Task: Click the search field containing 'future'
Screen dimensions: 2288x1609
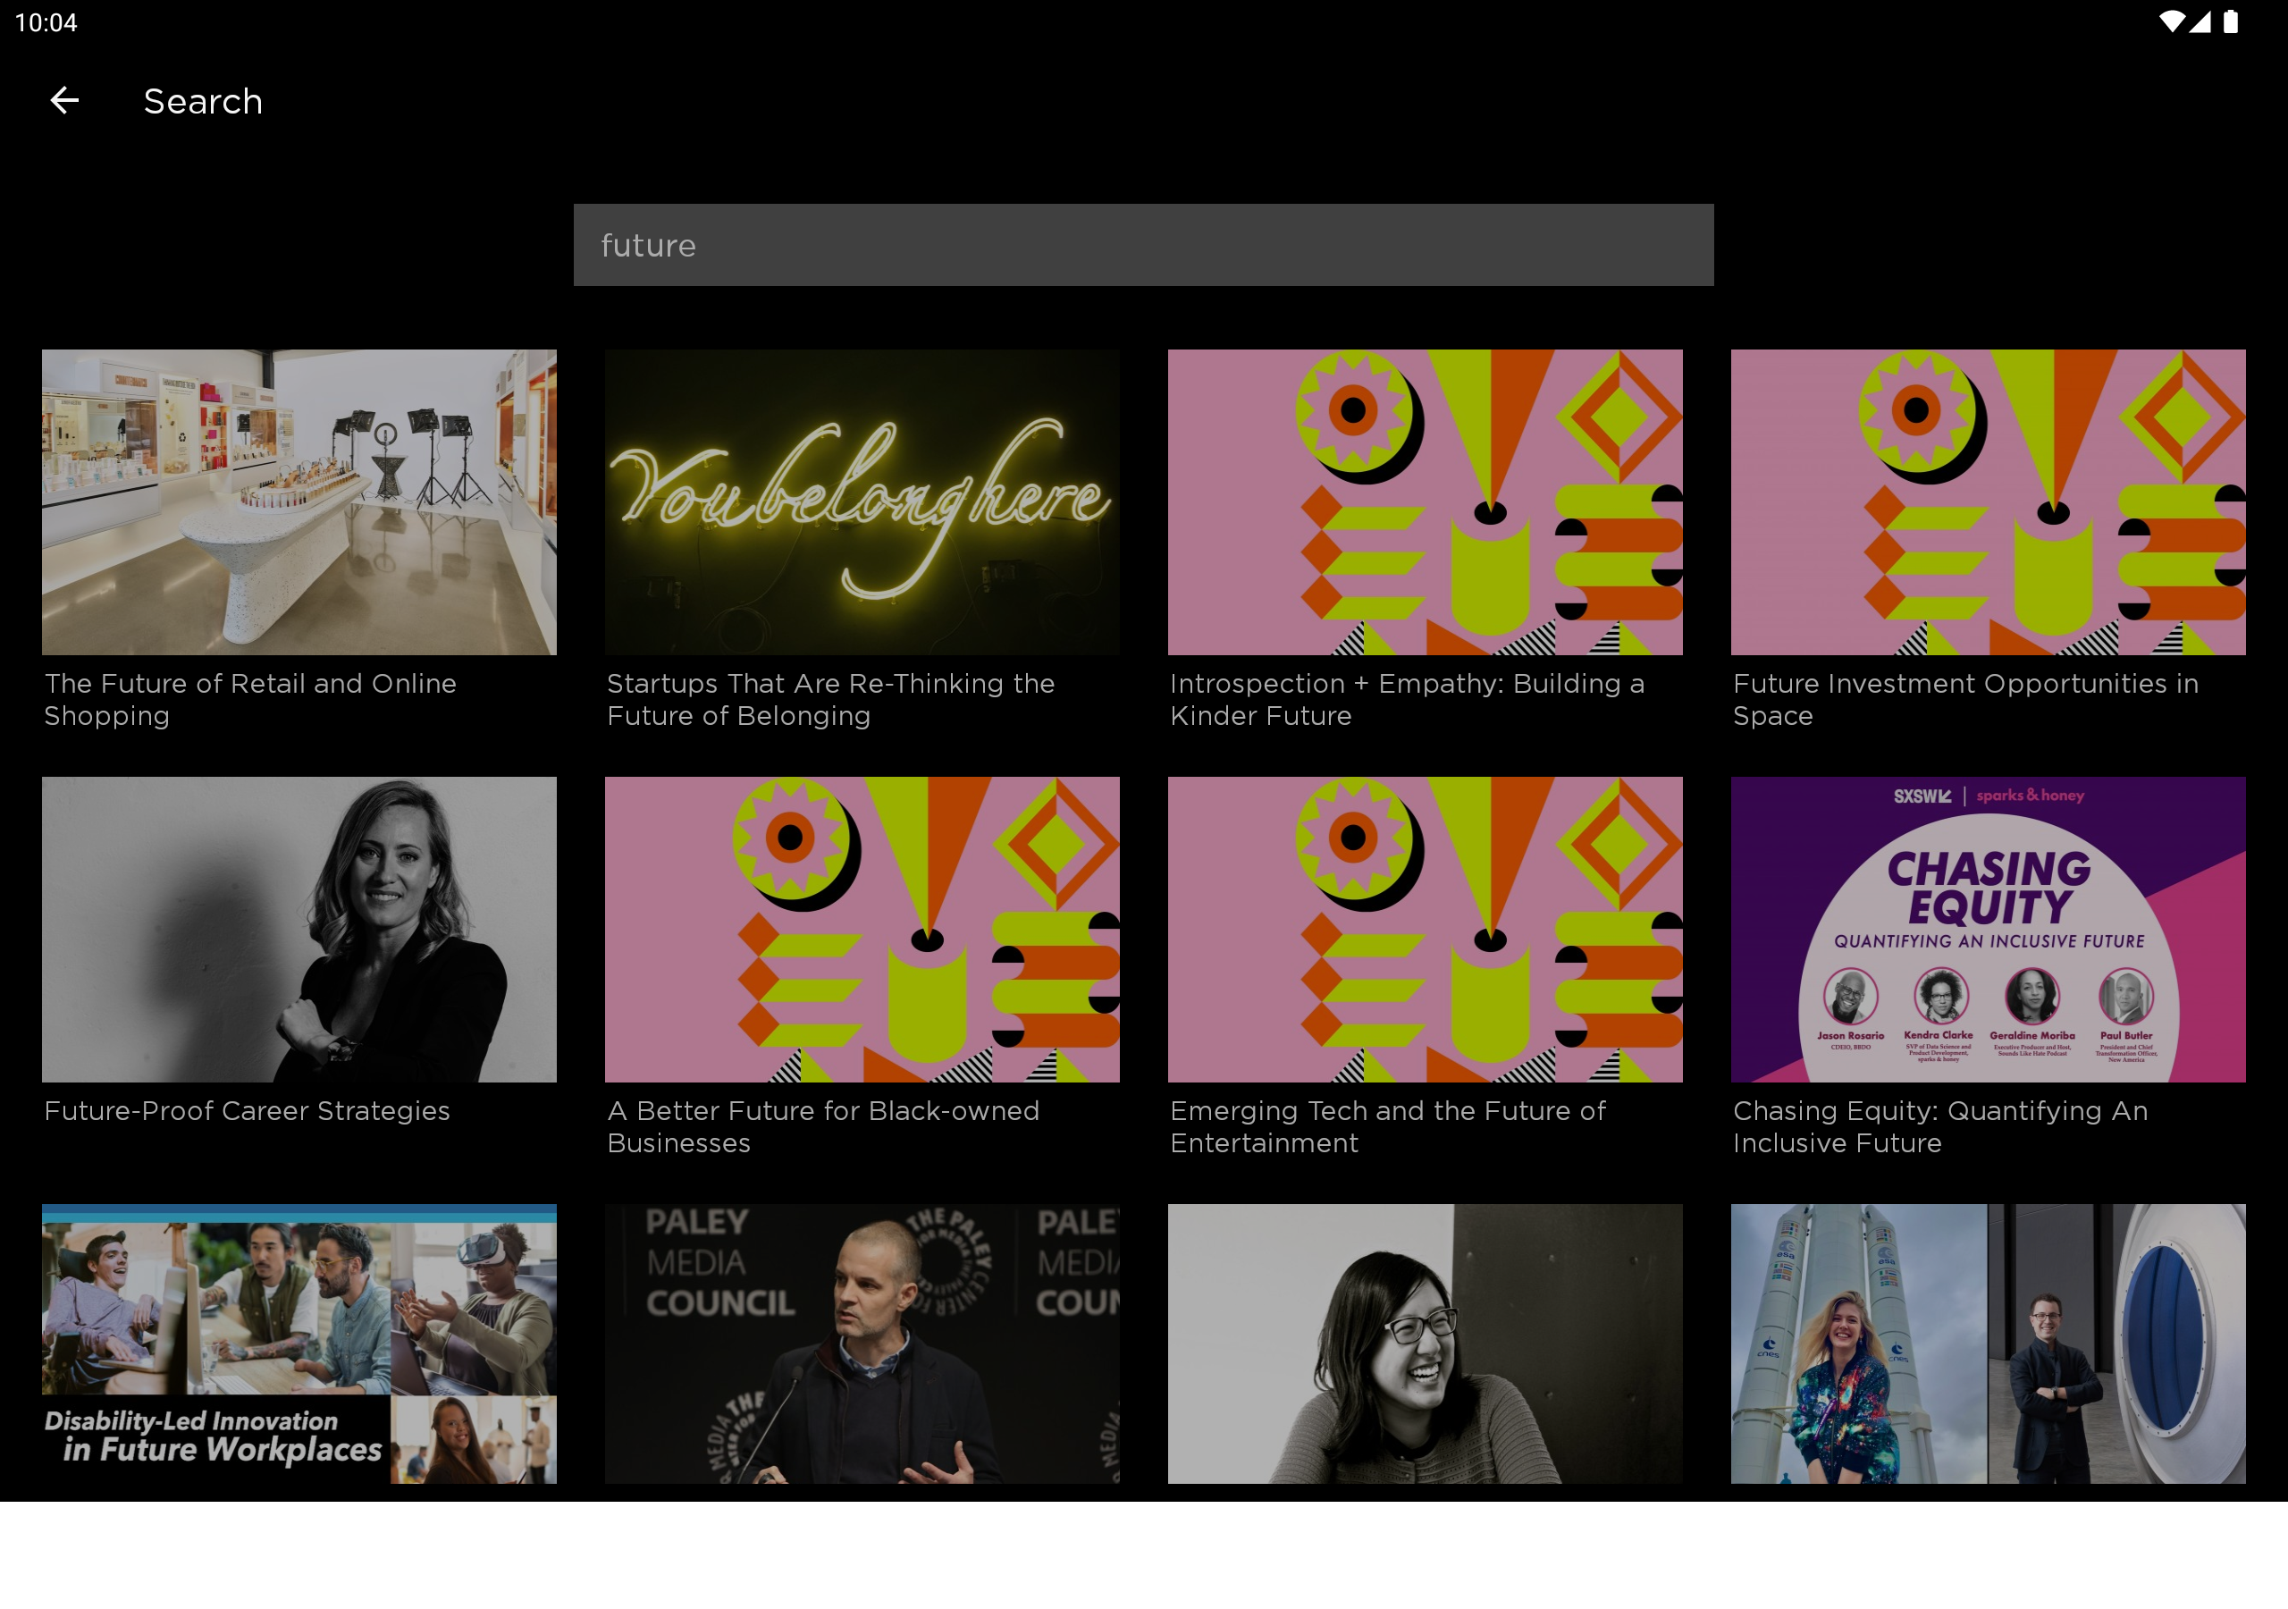Action: tap(1143, 245)
